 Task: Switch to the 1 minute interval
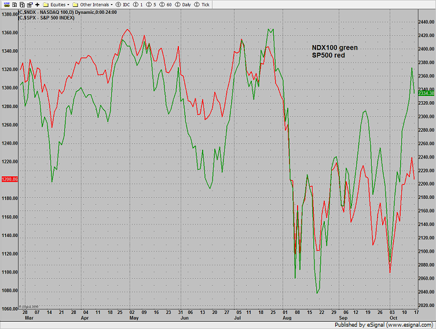tap(138, 5)
